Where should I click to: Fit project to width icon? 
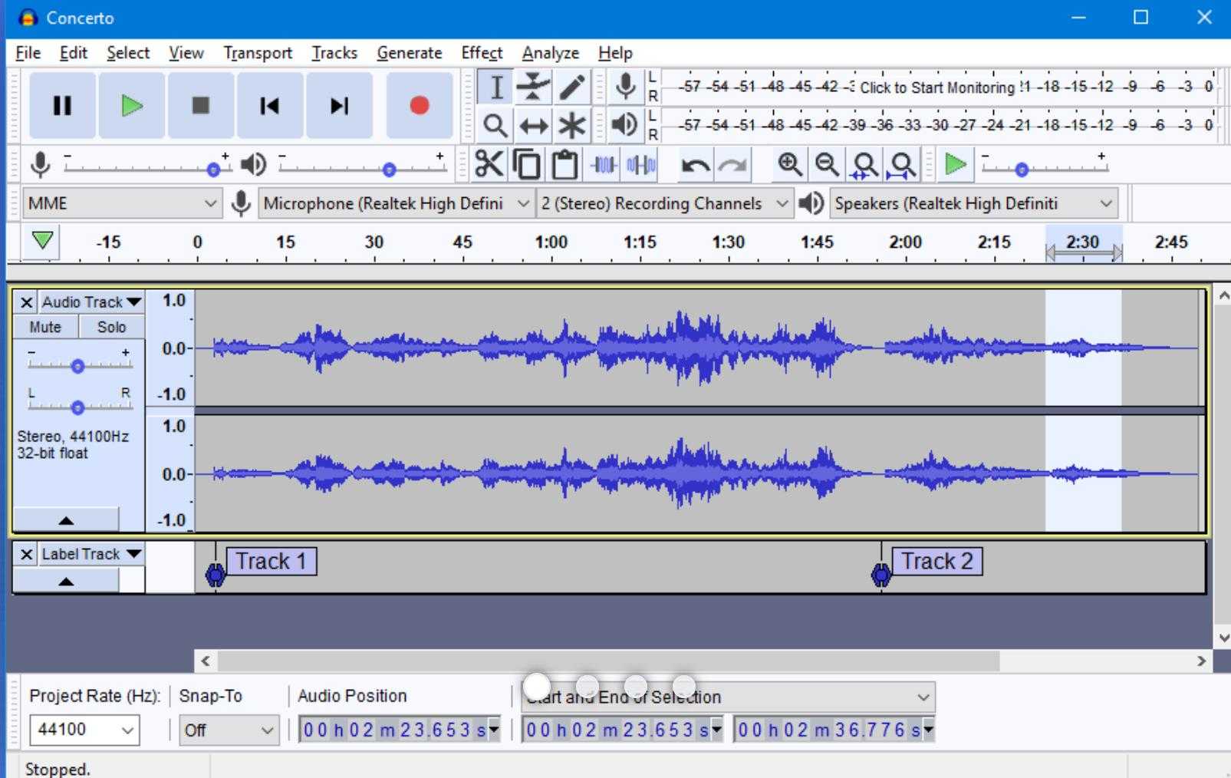[903, 164]
